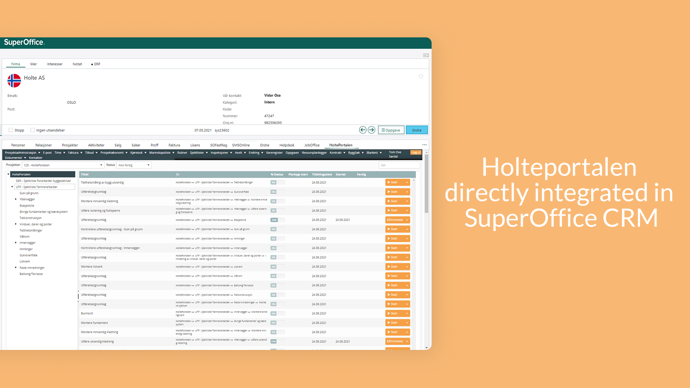690x388 pixels.
Task: Open the ByggSøk menu
Action: coord(356,153)
